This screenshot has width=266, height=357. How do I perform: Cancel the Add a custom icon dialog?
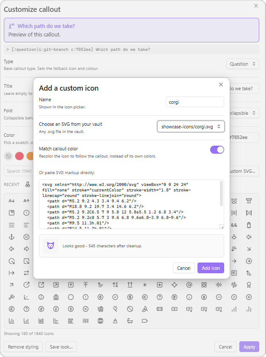(184, 268)
